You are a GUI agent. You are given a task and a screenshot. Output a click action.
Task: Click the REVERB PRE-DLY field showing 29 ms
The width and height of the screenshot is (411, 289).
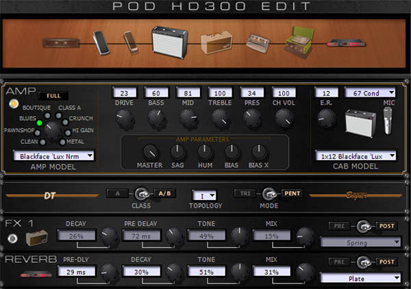click(x=76, y=272)
